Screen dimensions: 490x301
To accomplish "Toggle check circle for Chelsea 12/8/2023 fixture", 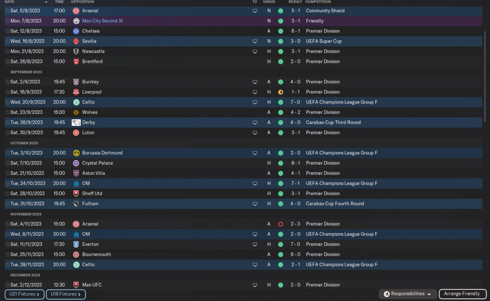I will (x=7, y=31).
